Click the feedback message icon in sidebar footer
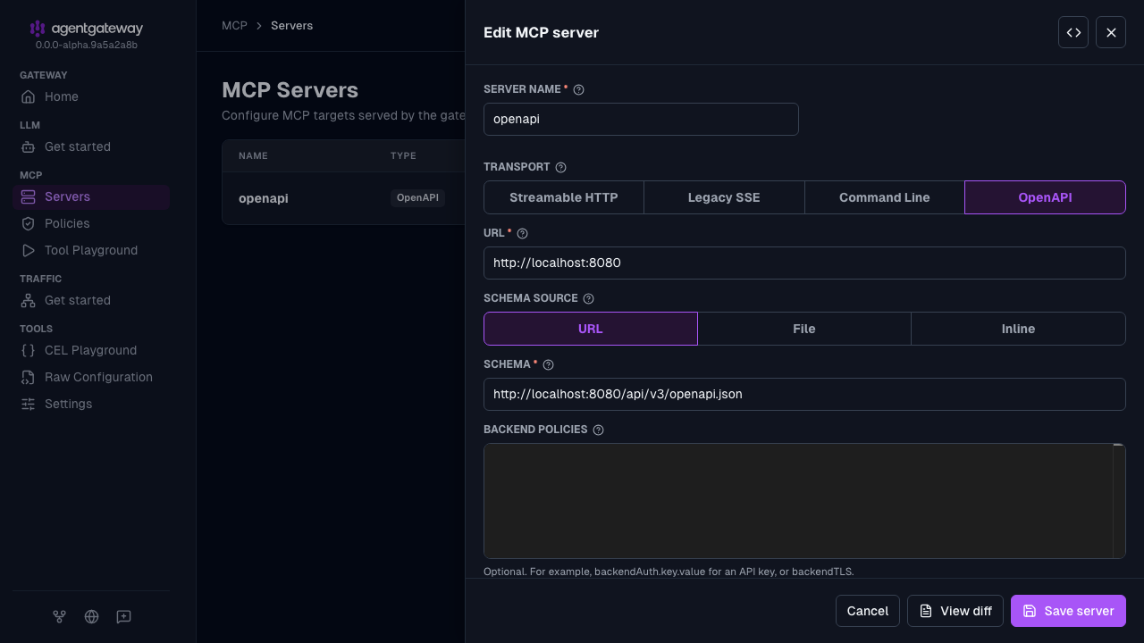 (124, 616)
